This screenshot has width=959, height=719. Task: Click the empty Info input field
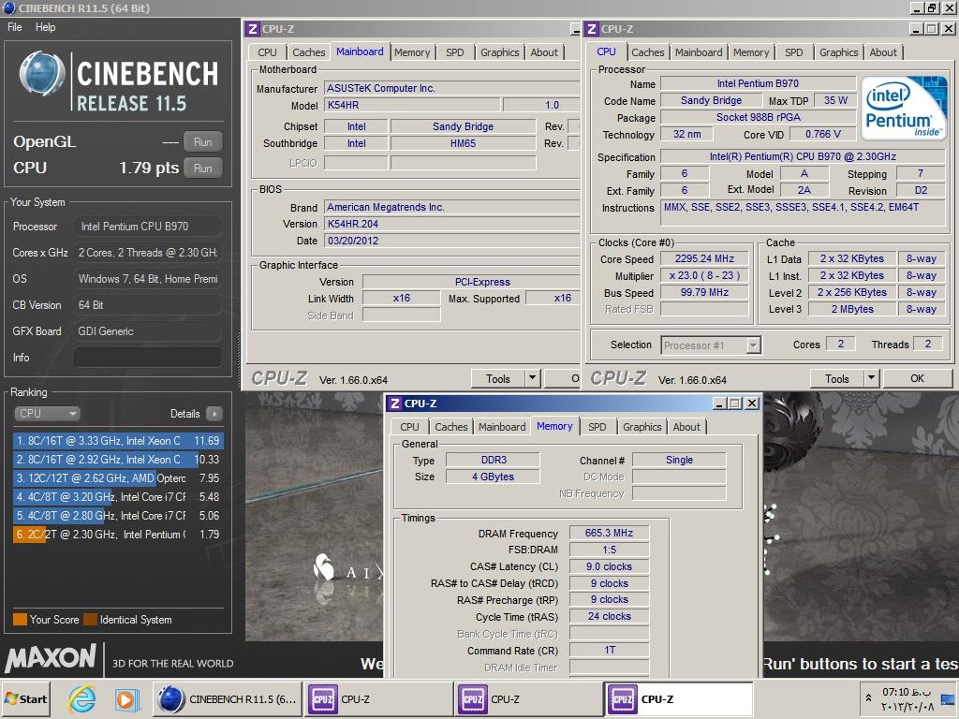(x=147, y=358)
